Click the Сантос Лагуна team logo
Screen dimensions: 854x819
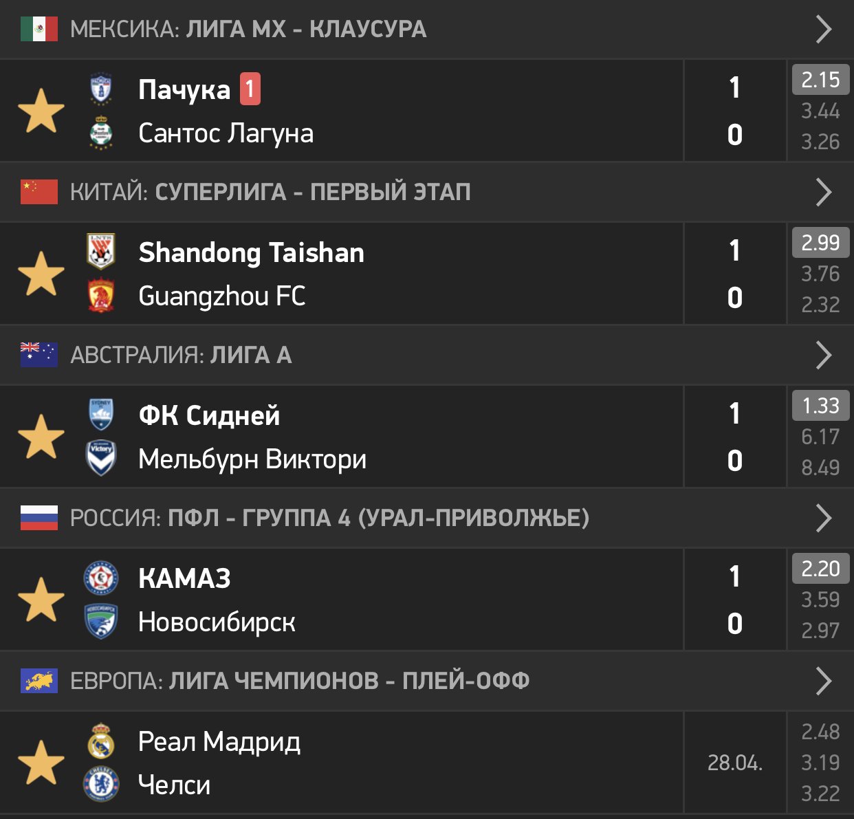(101, 133)
